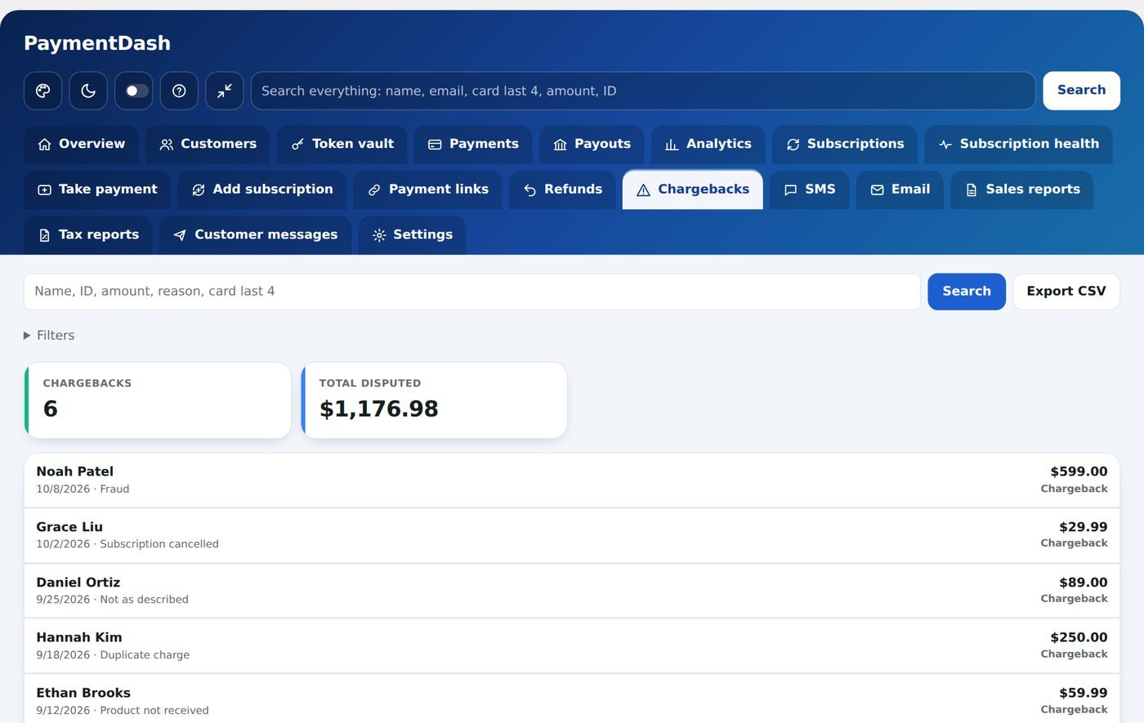
Task: Open Noah Patel chargeback row
Action: click(x=572, y=480)
